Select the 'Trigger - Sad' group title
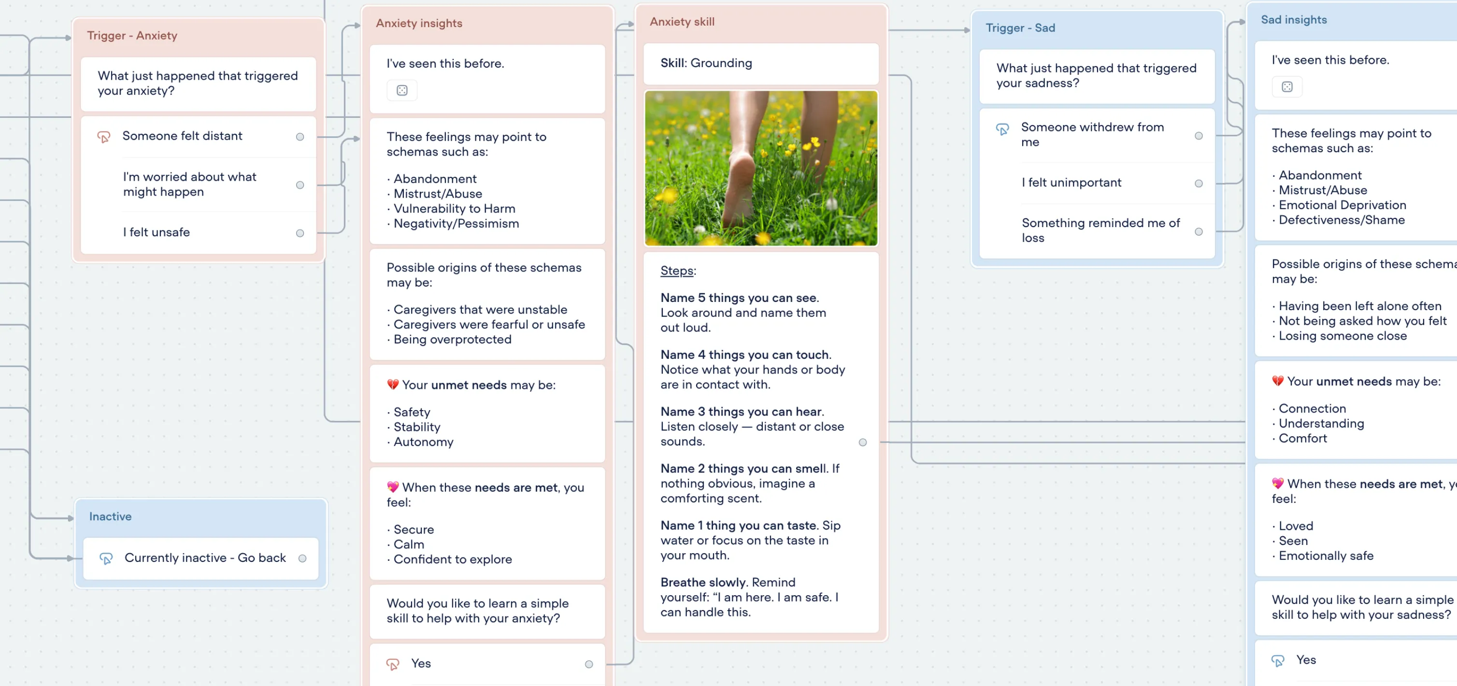Screen dimensions: 1457x686 [x=1020, y=28]
